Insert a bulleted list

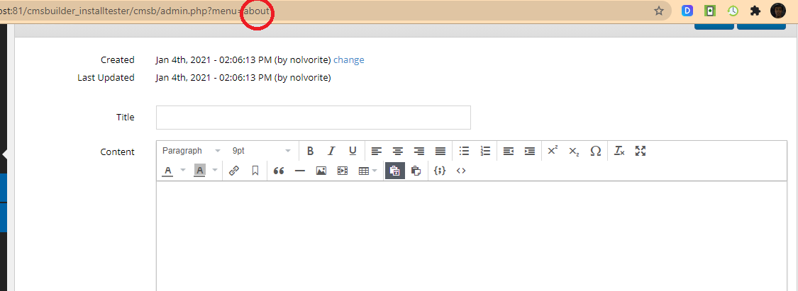pos(464,151)
